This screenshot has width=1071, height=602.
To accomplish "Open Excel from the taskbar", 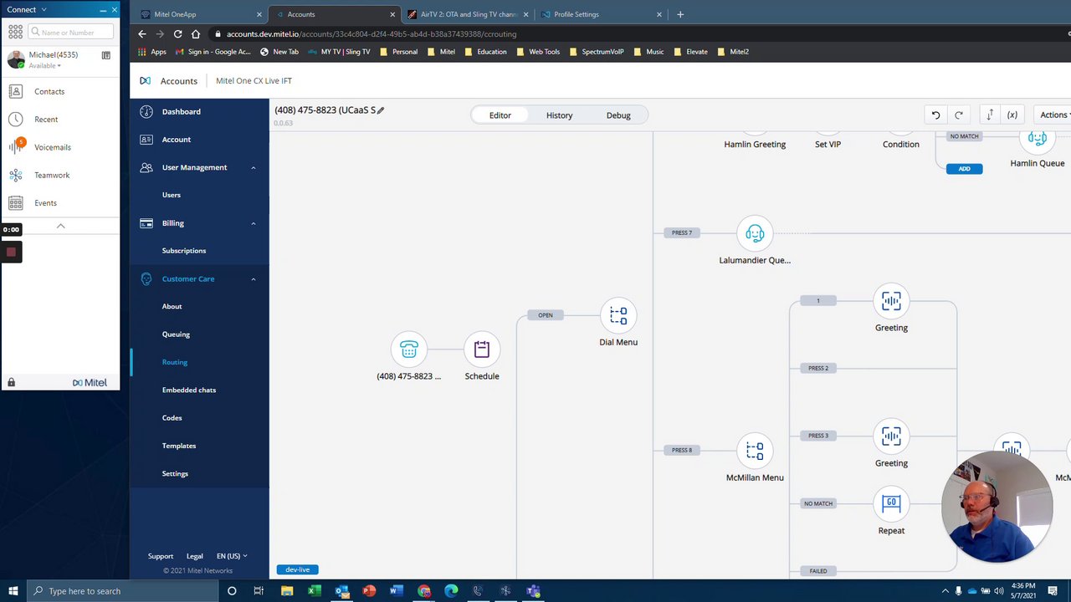I will tap(315, 591).
